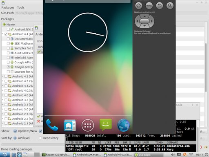Screen dimensions: 209x157
Task: Uncheck the Android 4.4 package checkbox
Action: click(6, 34)
